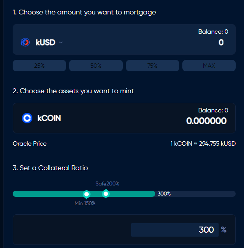Click the kCOIN asset name label
244x248 pixels.
point(49,118)
